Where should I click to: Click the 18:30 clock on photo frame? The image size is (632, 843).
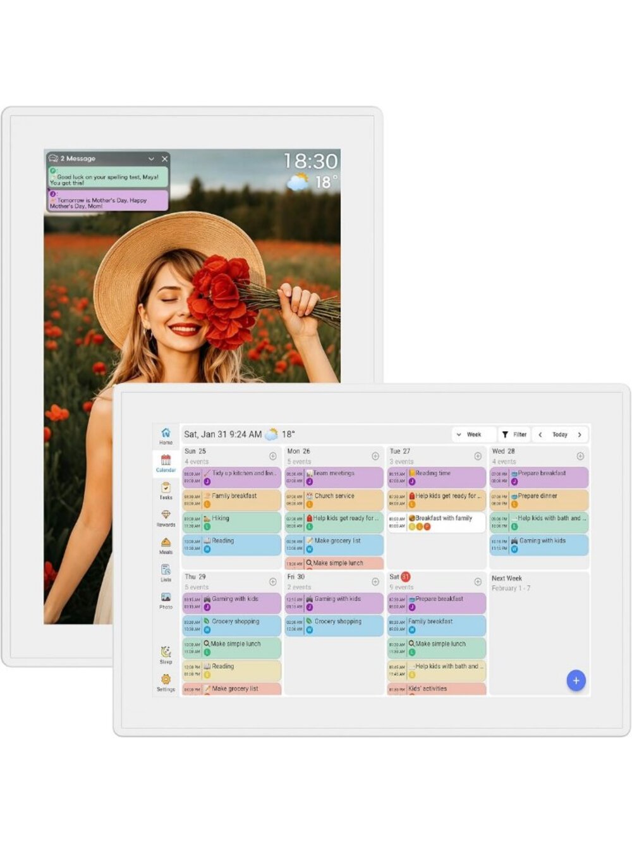[310, 161]
